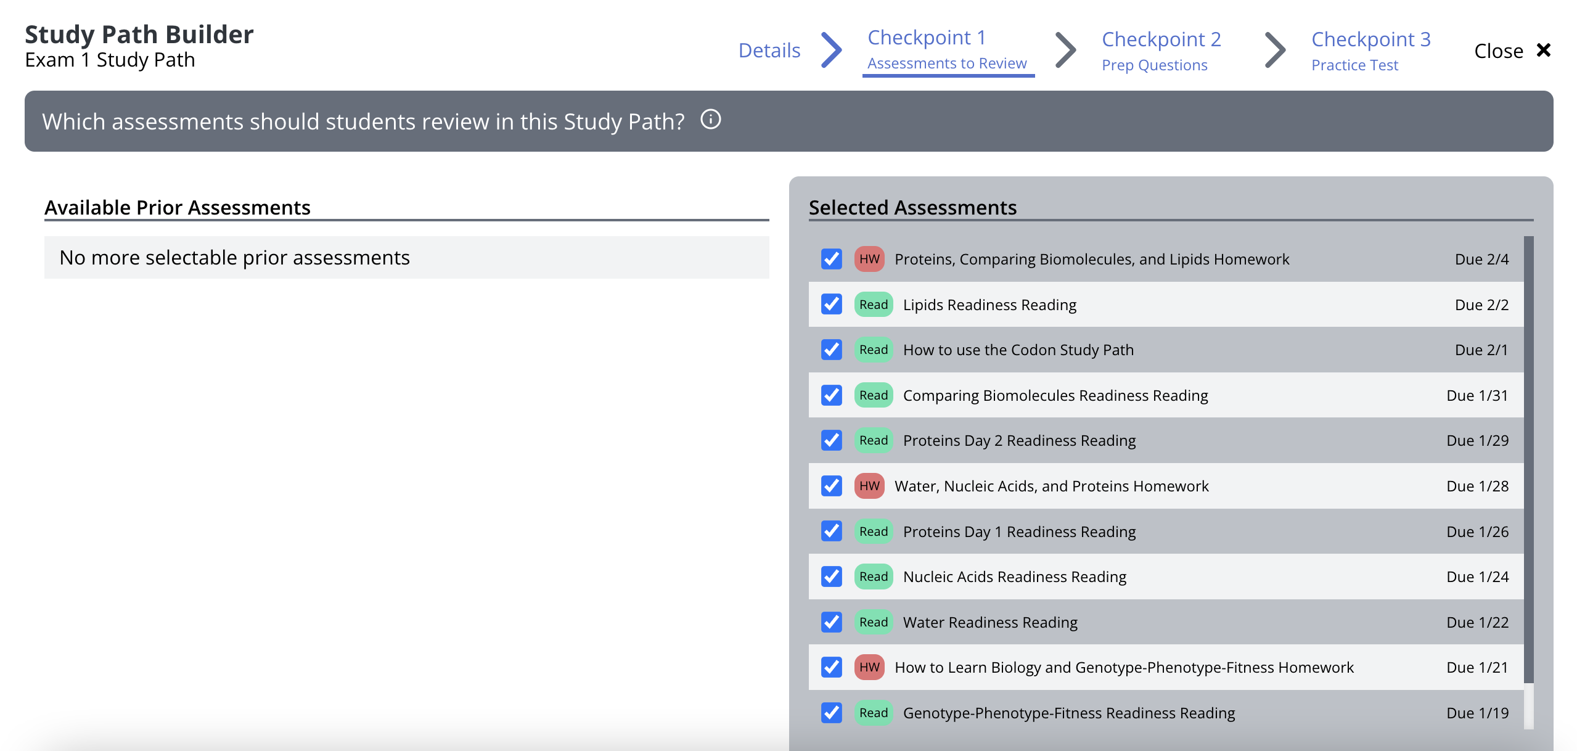Image resolution: width=1577 pixels, height=751 pixels.
Task: Uncheck How to use the Codon Study Path
Action: pyautogui.click(x=831, y=350)
